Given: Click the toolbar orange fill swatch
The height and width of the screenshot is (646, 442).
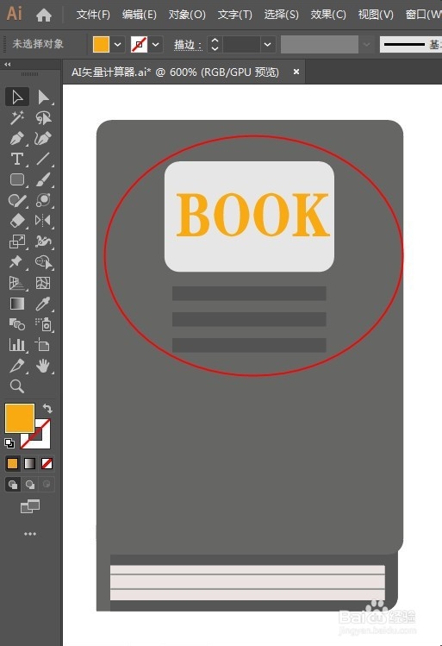Looking at the screenshot, I should pyautogui.click(x=19, y=417).
